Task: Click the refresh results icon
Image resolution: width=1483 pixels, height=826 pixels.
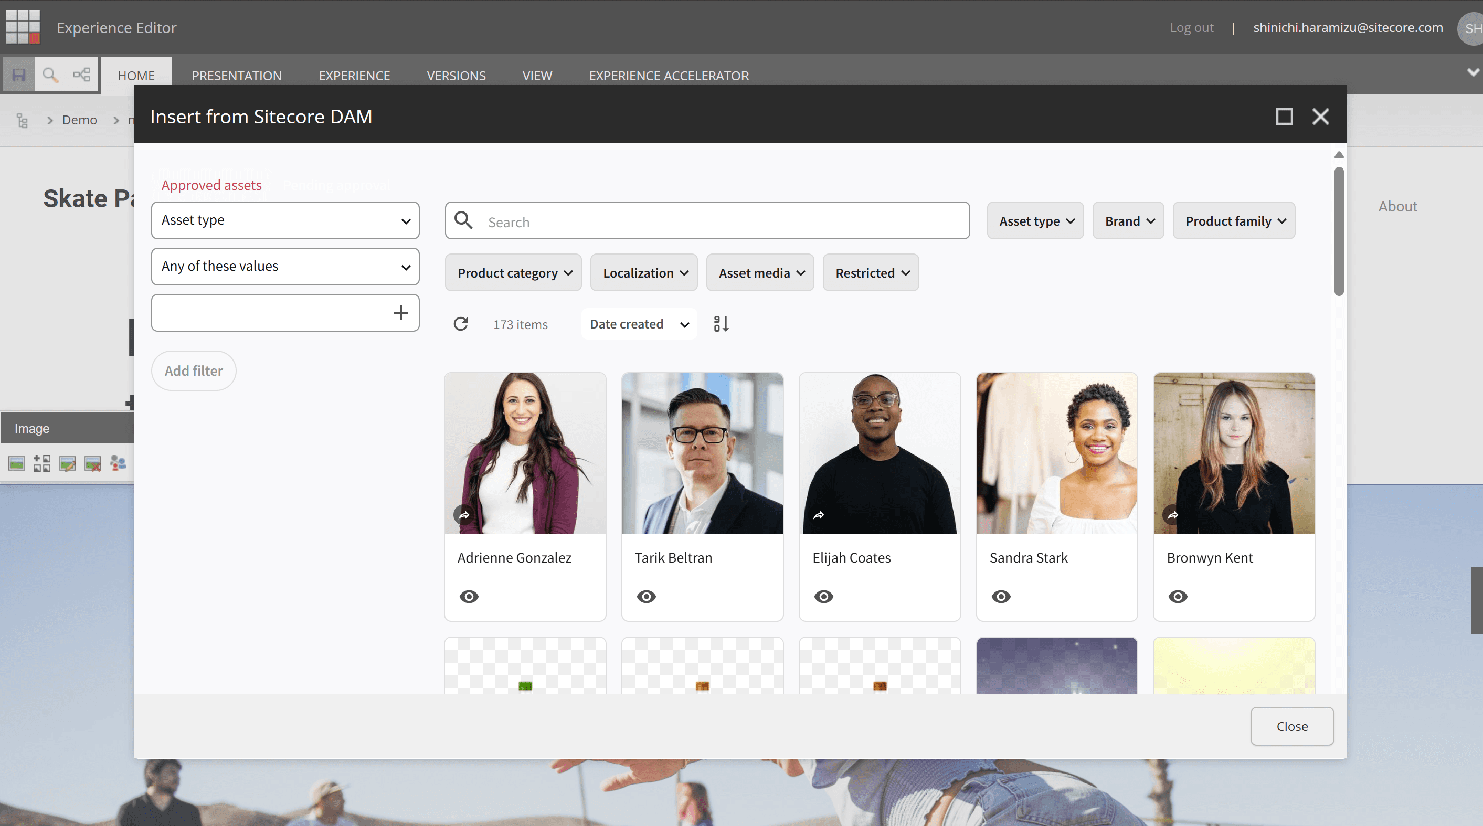Action: point(461,324)
